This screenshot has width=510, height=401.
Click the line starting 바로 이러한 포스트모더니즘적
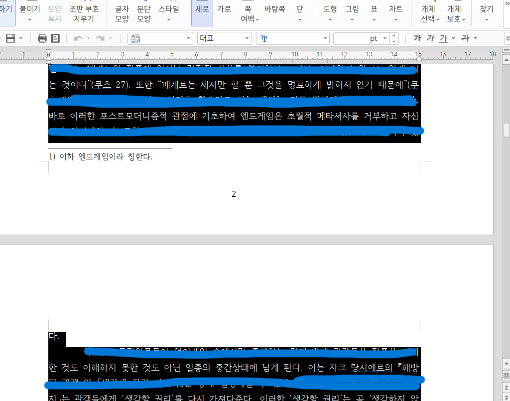234,116
